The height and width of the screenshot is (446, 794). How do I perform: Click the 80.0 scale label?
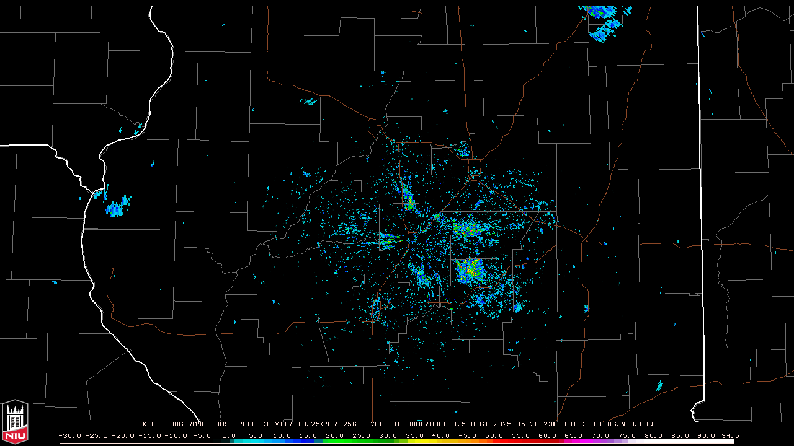tap(654, 436)
